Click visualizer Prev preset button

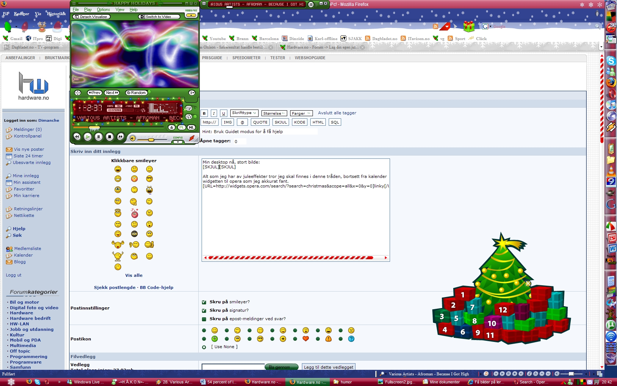click(x=94, y=93)
